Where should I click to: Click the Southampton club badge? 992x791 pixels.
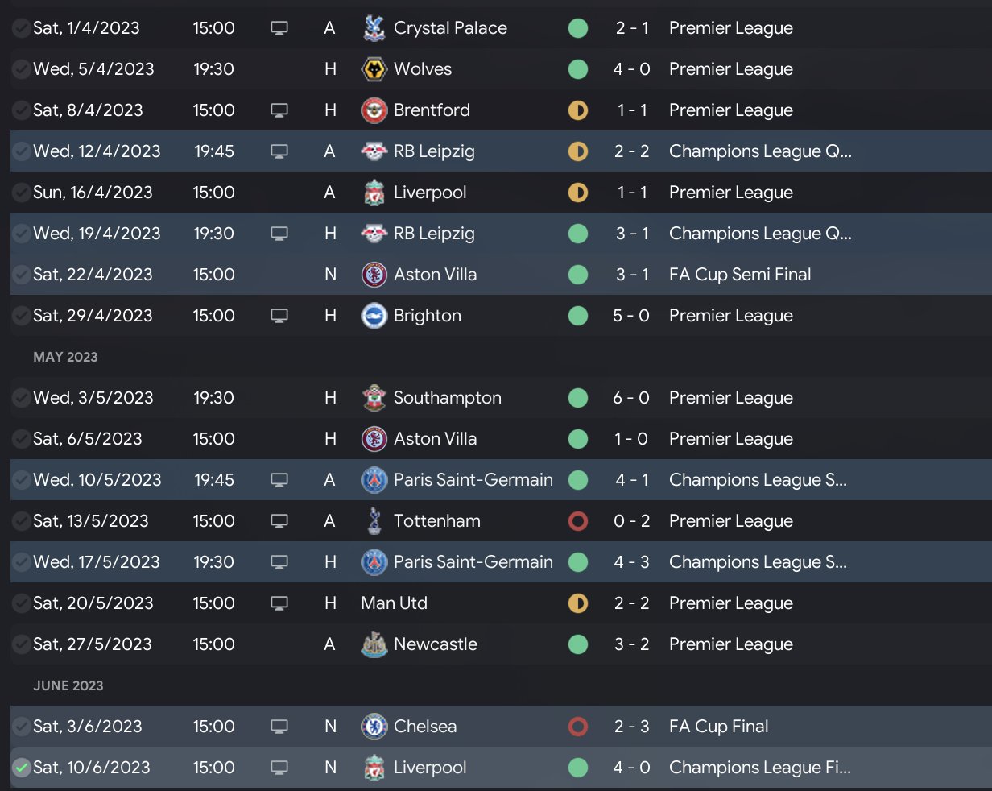(374, 398)
